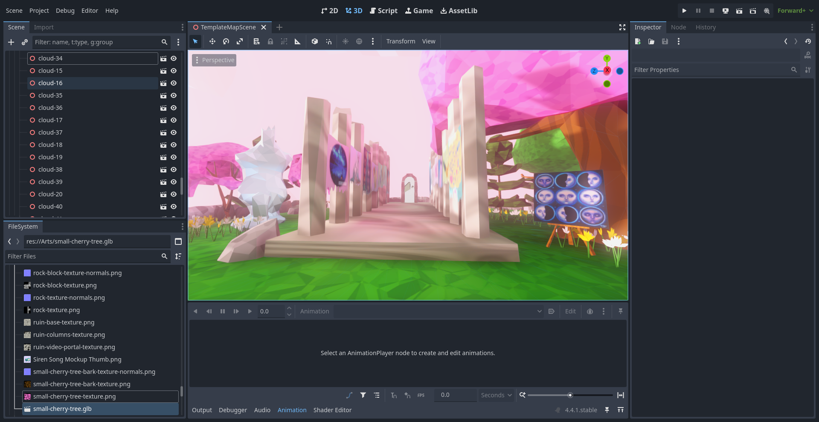Adjust the animation timeline zoom slider
This screenshot has width=819, height=422.
[570, 395]
